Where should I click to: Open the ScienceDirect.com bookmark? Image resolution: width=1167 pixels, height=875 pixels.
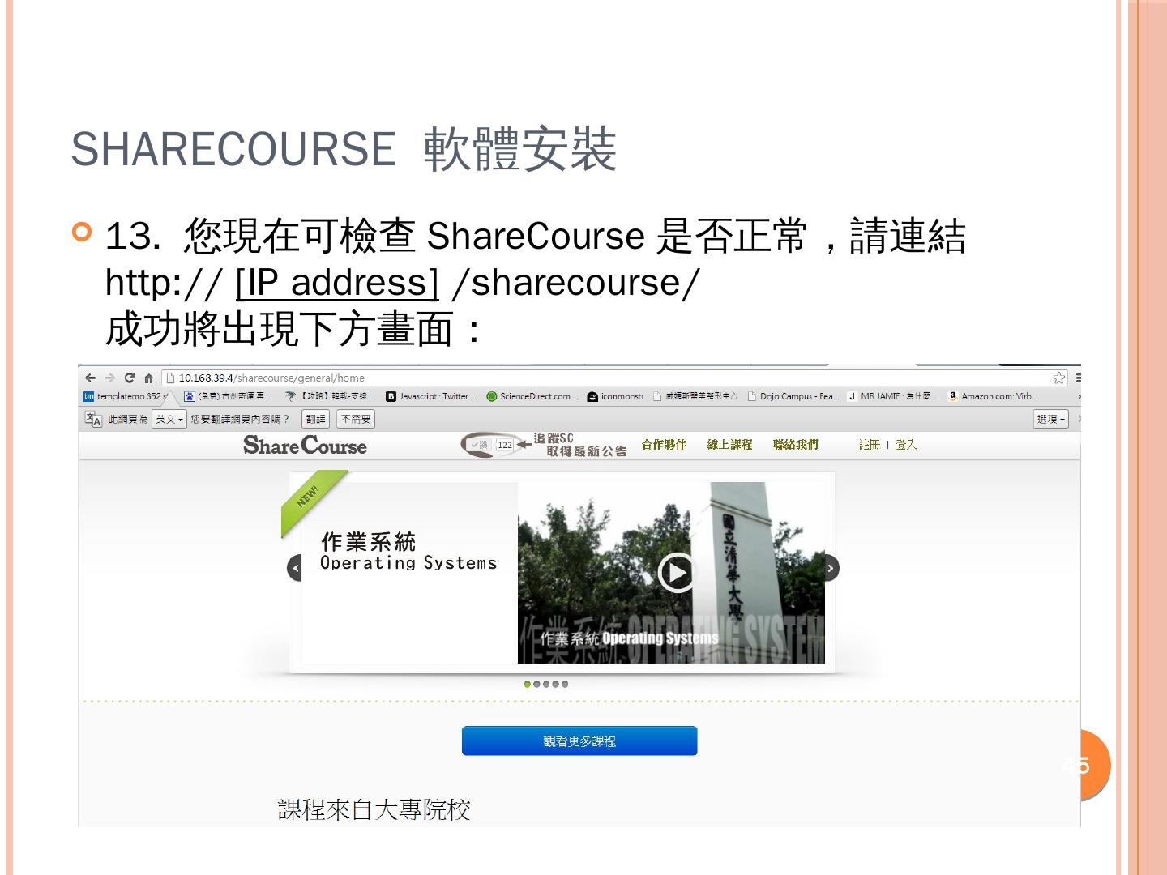coord(532,396)
